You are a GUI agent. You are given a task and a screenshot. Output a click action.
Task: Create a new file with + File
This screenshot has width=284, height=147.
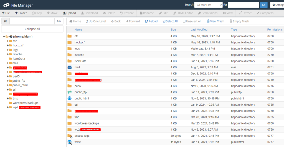point(6,13)
